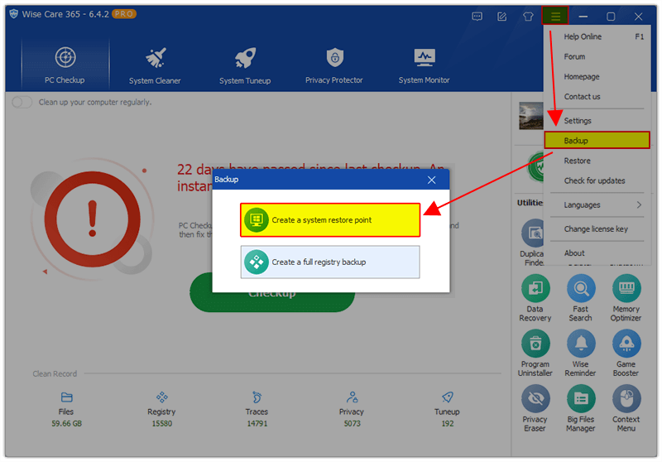Screen dimensions: 662x462
Task: Click the Privacy count 5073
Action: 353,424
